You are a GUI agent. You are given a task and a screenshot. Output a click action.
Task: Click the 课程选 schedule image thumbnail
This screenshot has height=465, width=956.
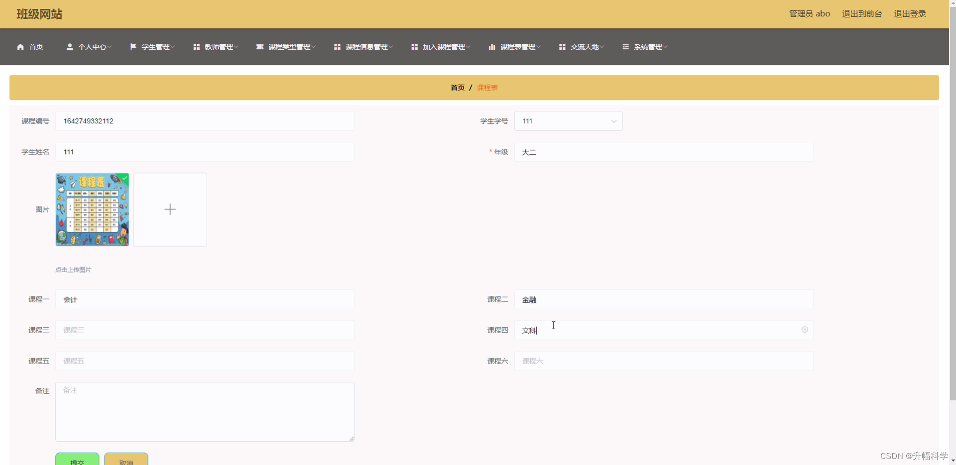point(92,209)
